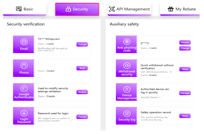The image size is (204, 134).
Task: Click the Security log icon
Action: [x=126, y=113]
